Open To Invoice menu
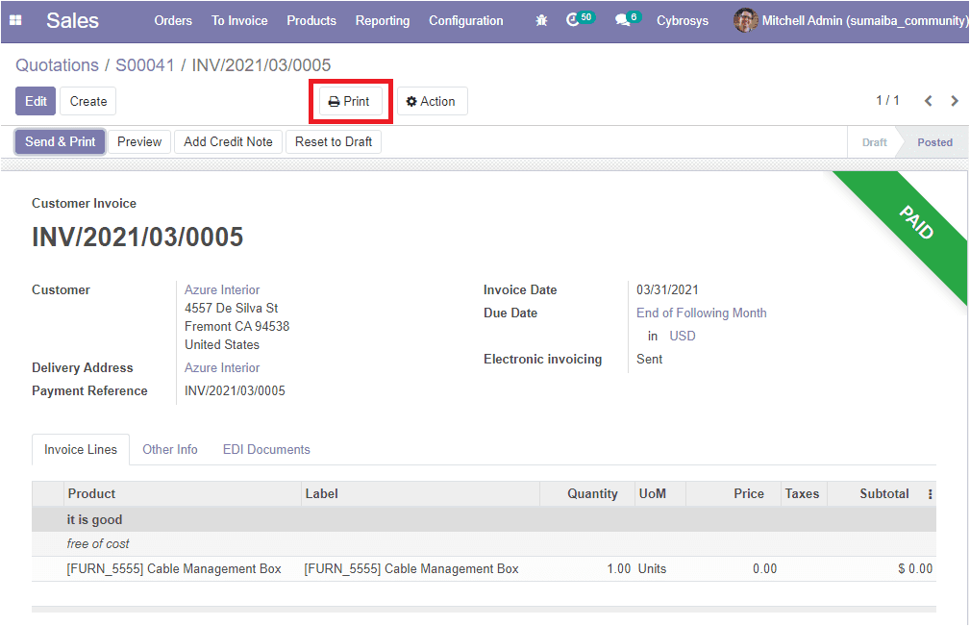The image size is (970, 626). [239, 20]
